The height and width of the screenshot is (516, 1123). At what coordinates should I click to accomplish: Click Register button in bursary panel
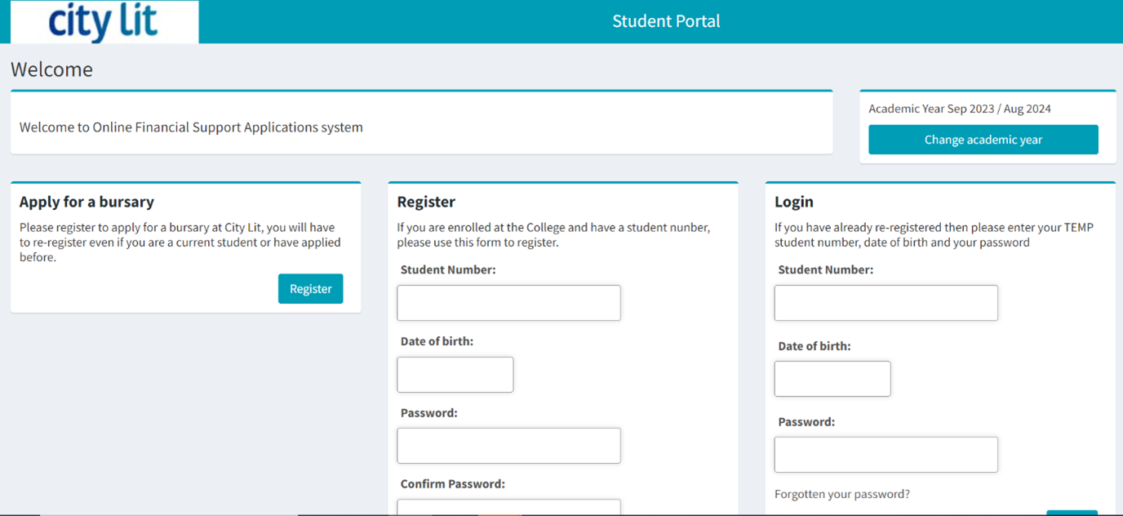pyautogui.click(x=310, y=289)
